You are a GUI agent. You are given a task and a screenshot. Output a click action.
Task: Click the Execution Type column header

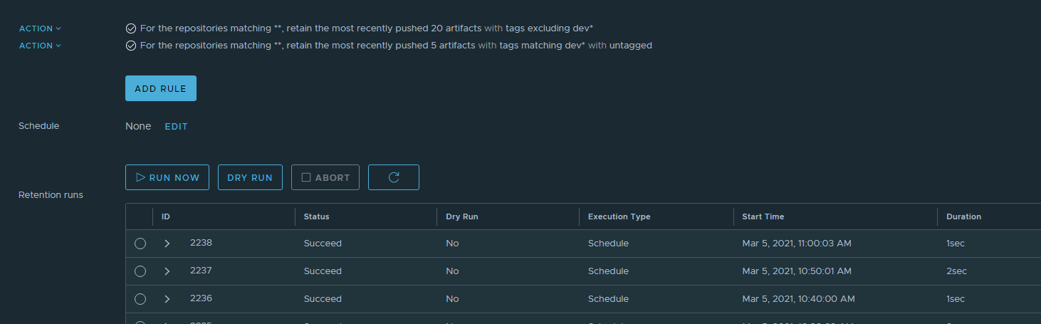click(619, 216)
